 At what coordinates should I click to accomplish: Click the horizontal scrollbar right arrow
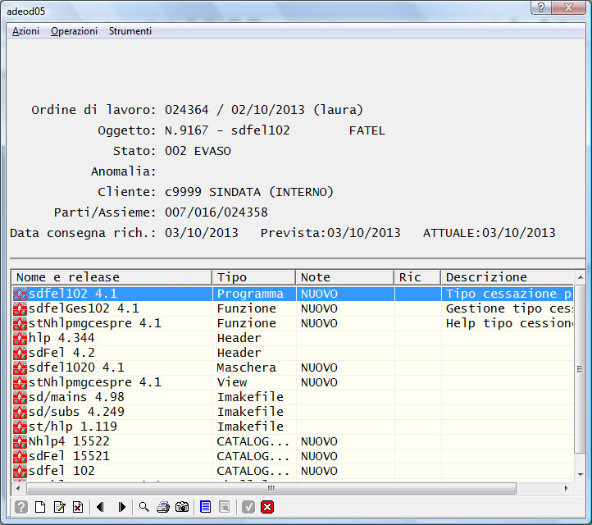pyautogui.click(x=566, y=488)
